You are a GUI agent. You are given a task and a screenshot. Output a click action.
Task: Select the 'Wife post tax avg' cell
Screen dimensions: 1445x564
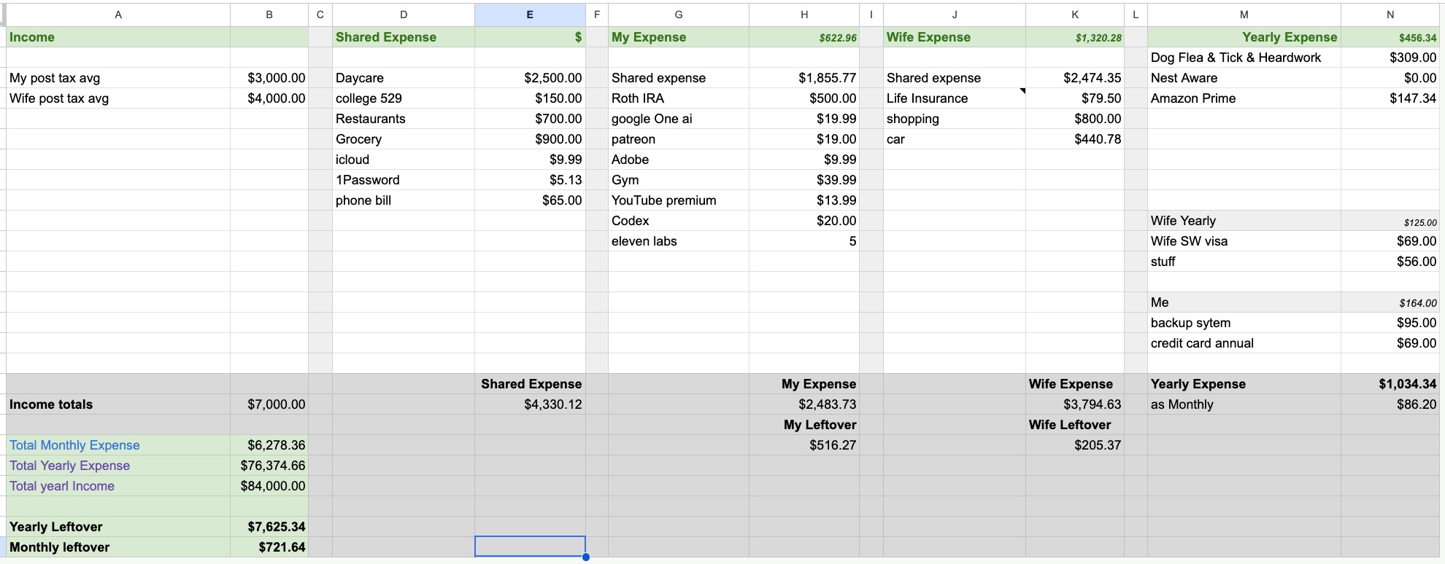(x=118, y=98)
